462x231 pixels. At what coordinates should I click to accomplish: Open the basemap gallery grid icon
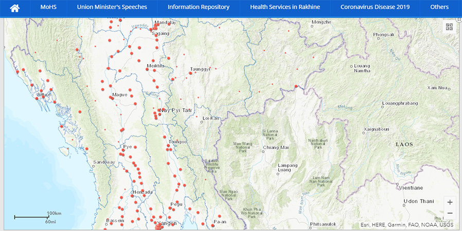(x=449, y=27)
